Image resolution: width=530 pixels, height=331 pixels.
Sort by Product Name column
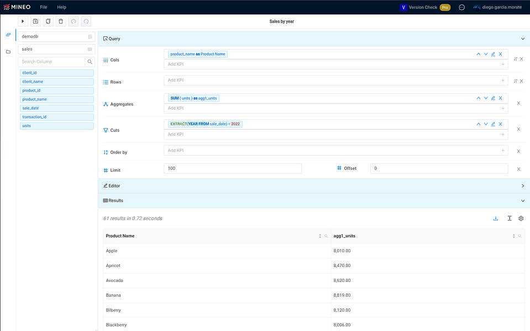(x=320, y=236)
